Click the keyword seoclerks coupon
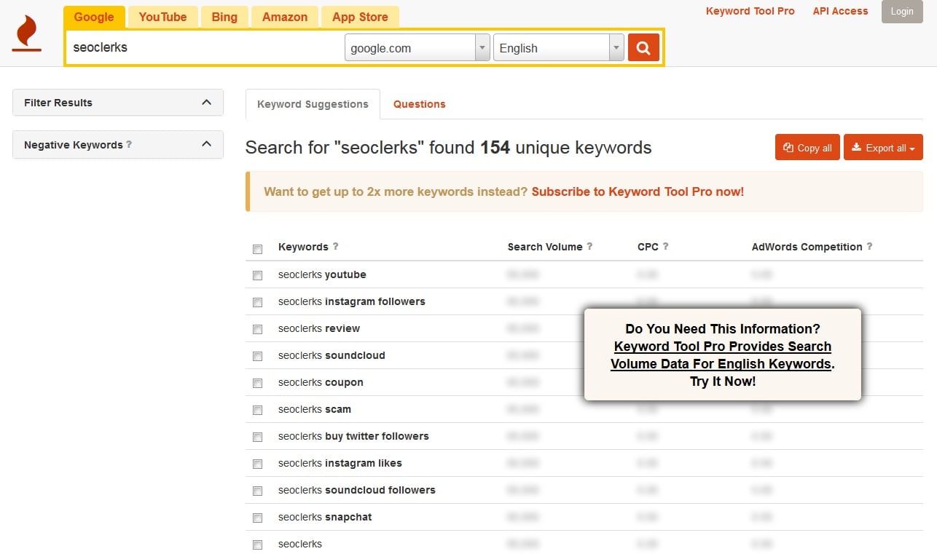The height and width of the screenshot is (554, 937). [x=321, y=382]
